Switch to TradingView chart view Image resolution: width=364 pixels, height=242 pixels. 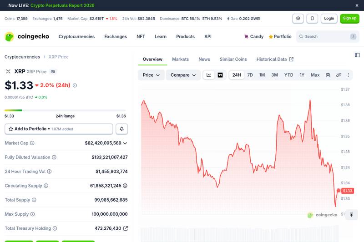(220, 75)
